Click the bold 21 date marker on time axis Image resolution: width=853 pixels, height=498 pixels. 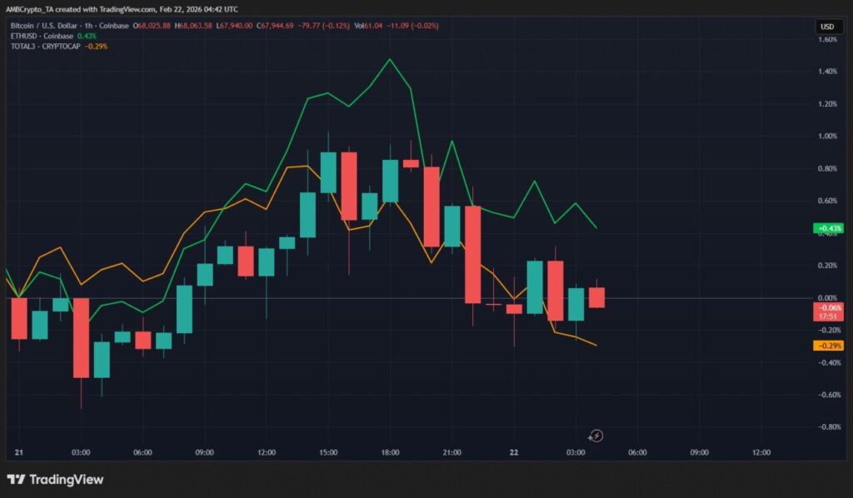19,452
